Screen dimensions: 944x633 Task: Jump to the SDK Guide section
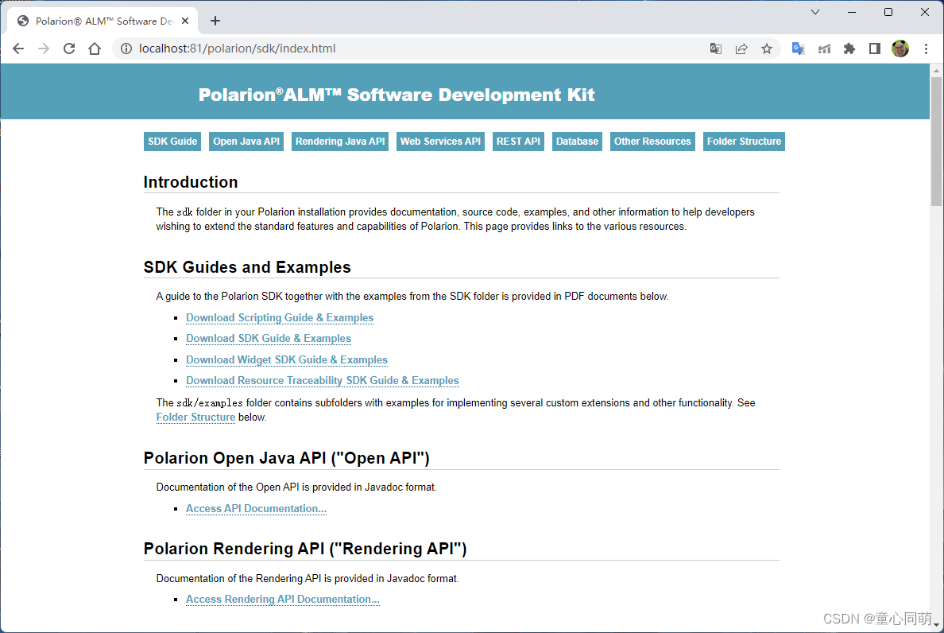tap(172, 142)
